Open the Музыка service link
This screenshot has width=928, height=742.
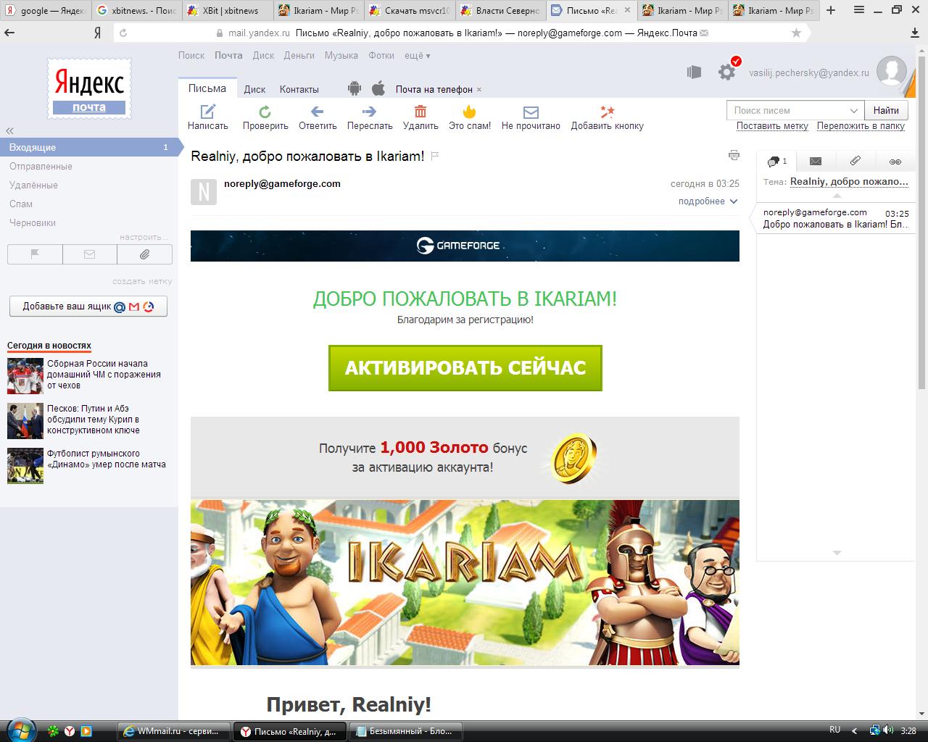pos(341,56)
